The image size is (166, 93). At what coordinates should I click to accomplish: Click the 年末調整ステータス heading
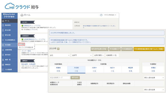[94, 60]
